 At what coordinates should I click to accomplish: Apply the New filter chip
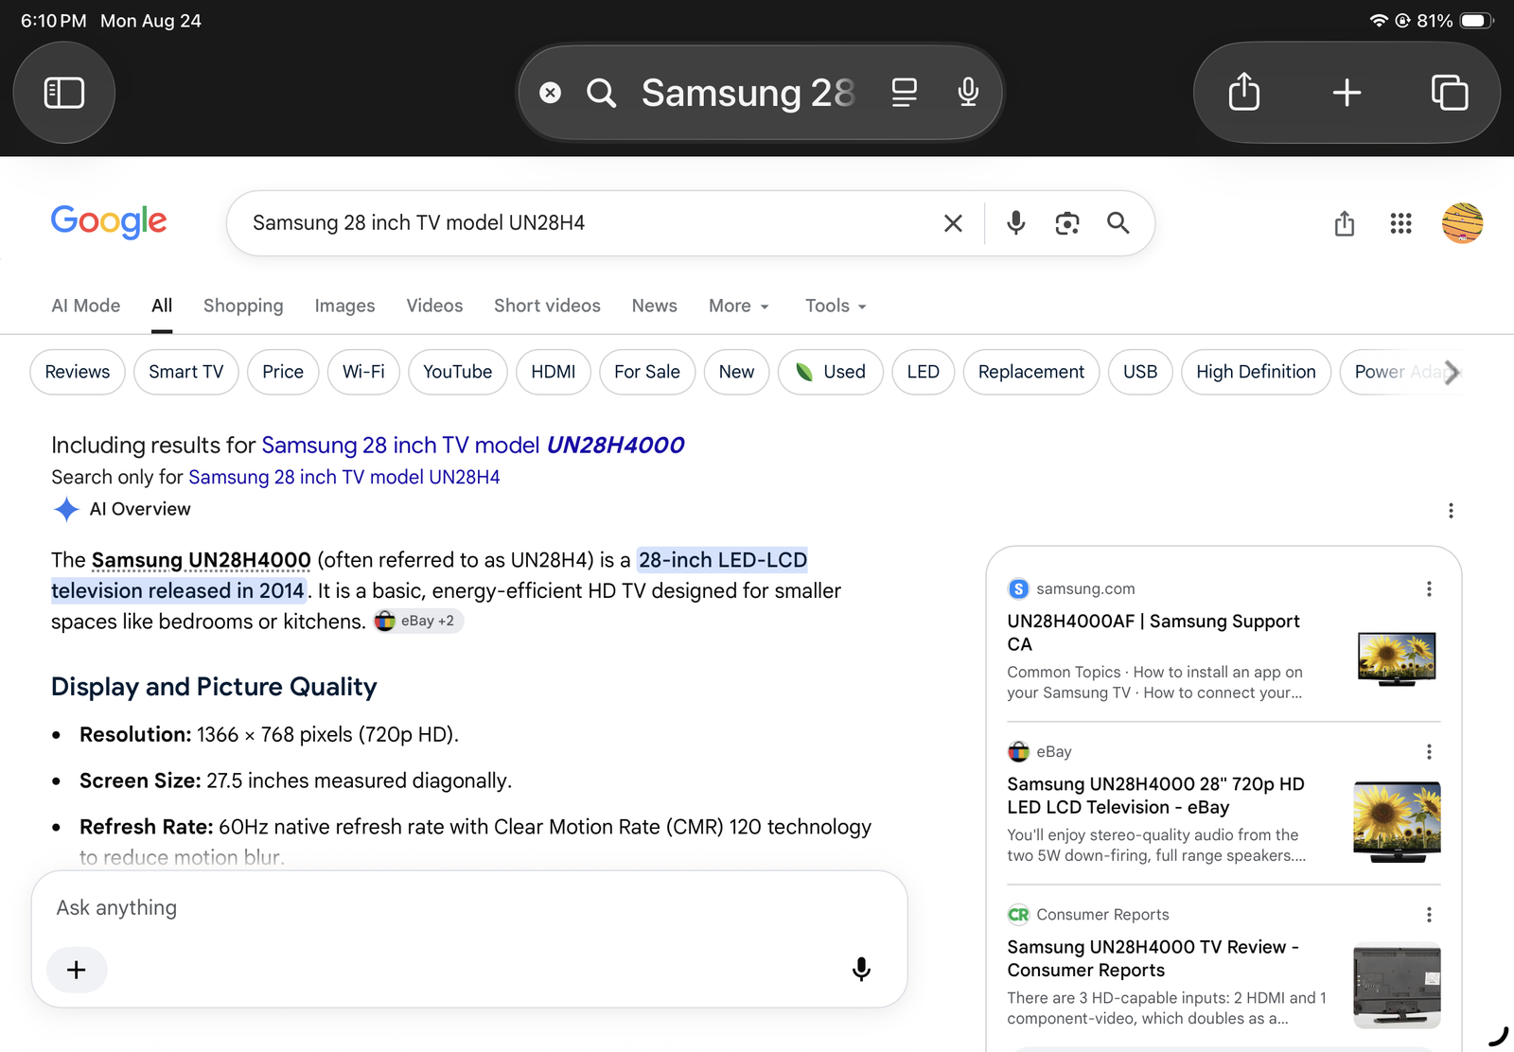tap(736, 372)
